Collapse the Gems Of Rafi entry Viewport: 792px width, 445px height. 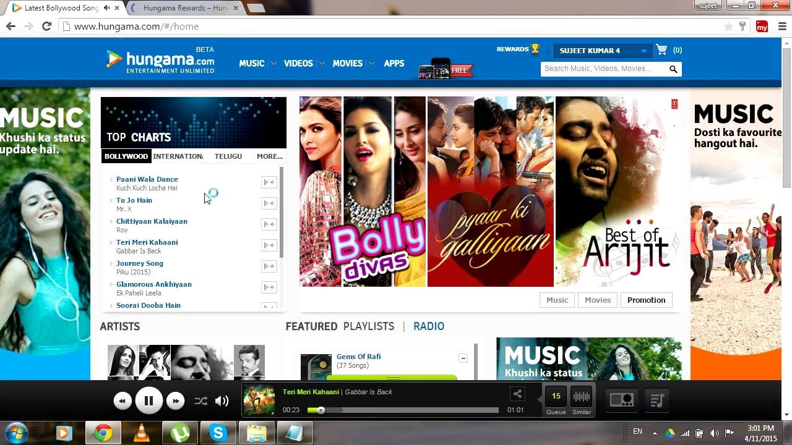pyautogui.click(x=463, y=358)
